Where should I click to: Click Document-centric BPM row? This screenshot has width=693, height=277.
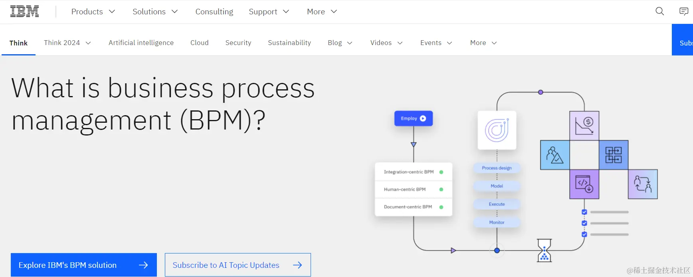click(x=414, y=207)
